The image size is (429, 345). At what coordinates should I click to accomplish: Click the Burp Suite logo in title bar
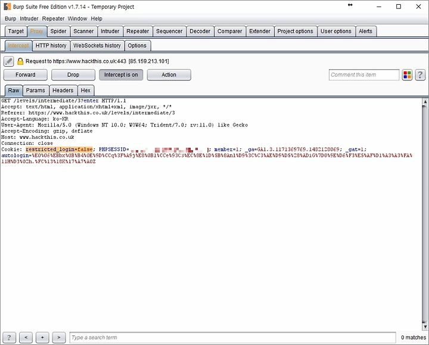pyautogui.click(x=7, y=7)
